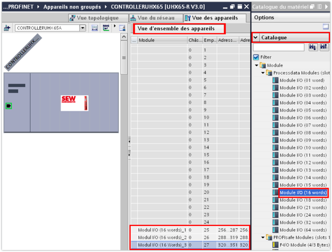
Task: Click the green PROFINET port on device
Action: (x=8, y=106)
